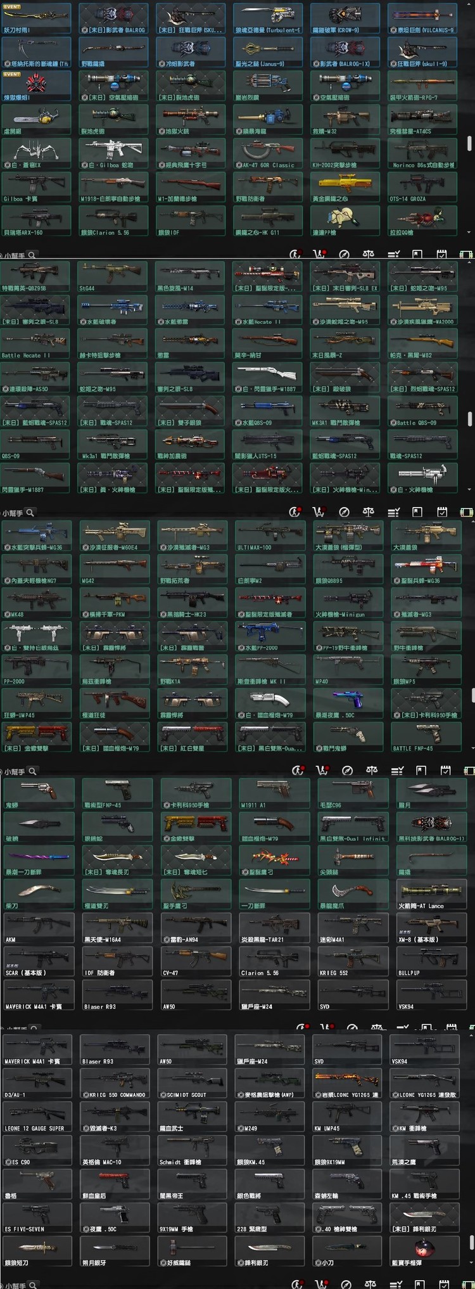Open shopping cart icon above 鬼蟒 revolver row

click(x=322, y=771)
